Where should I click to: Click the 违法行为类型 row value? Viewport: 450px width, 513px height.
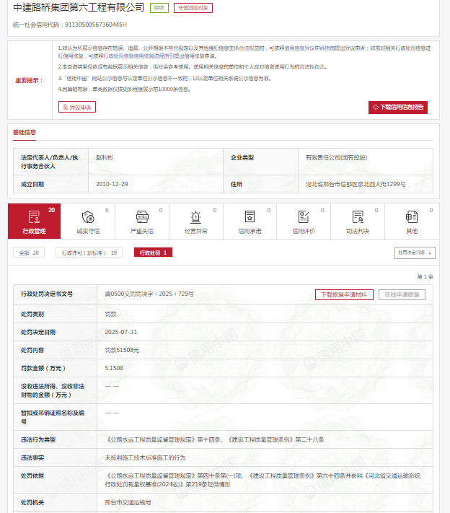215,439
